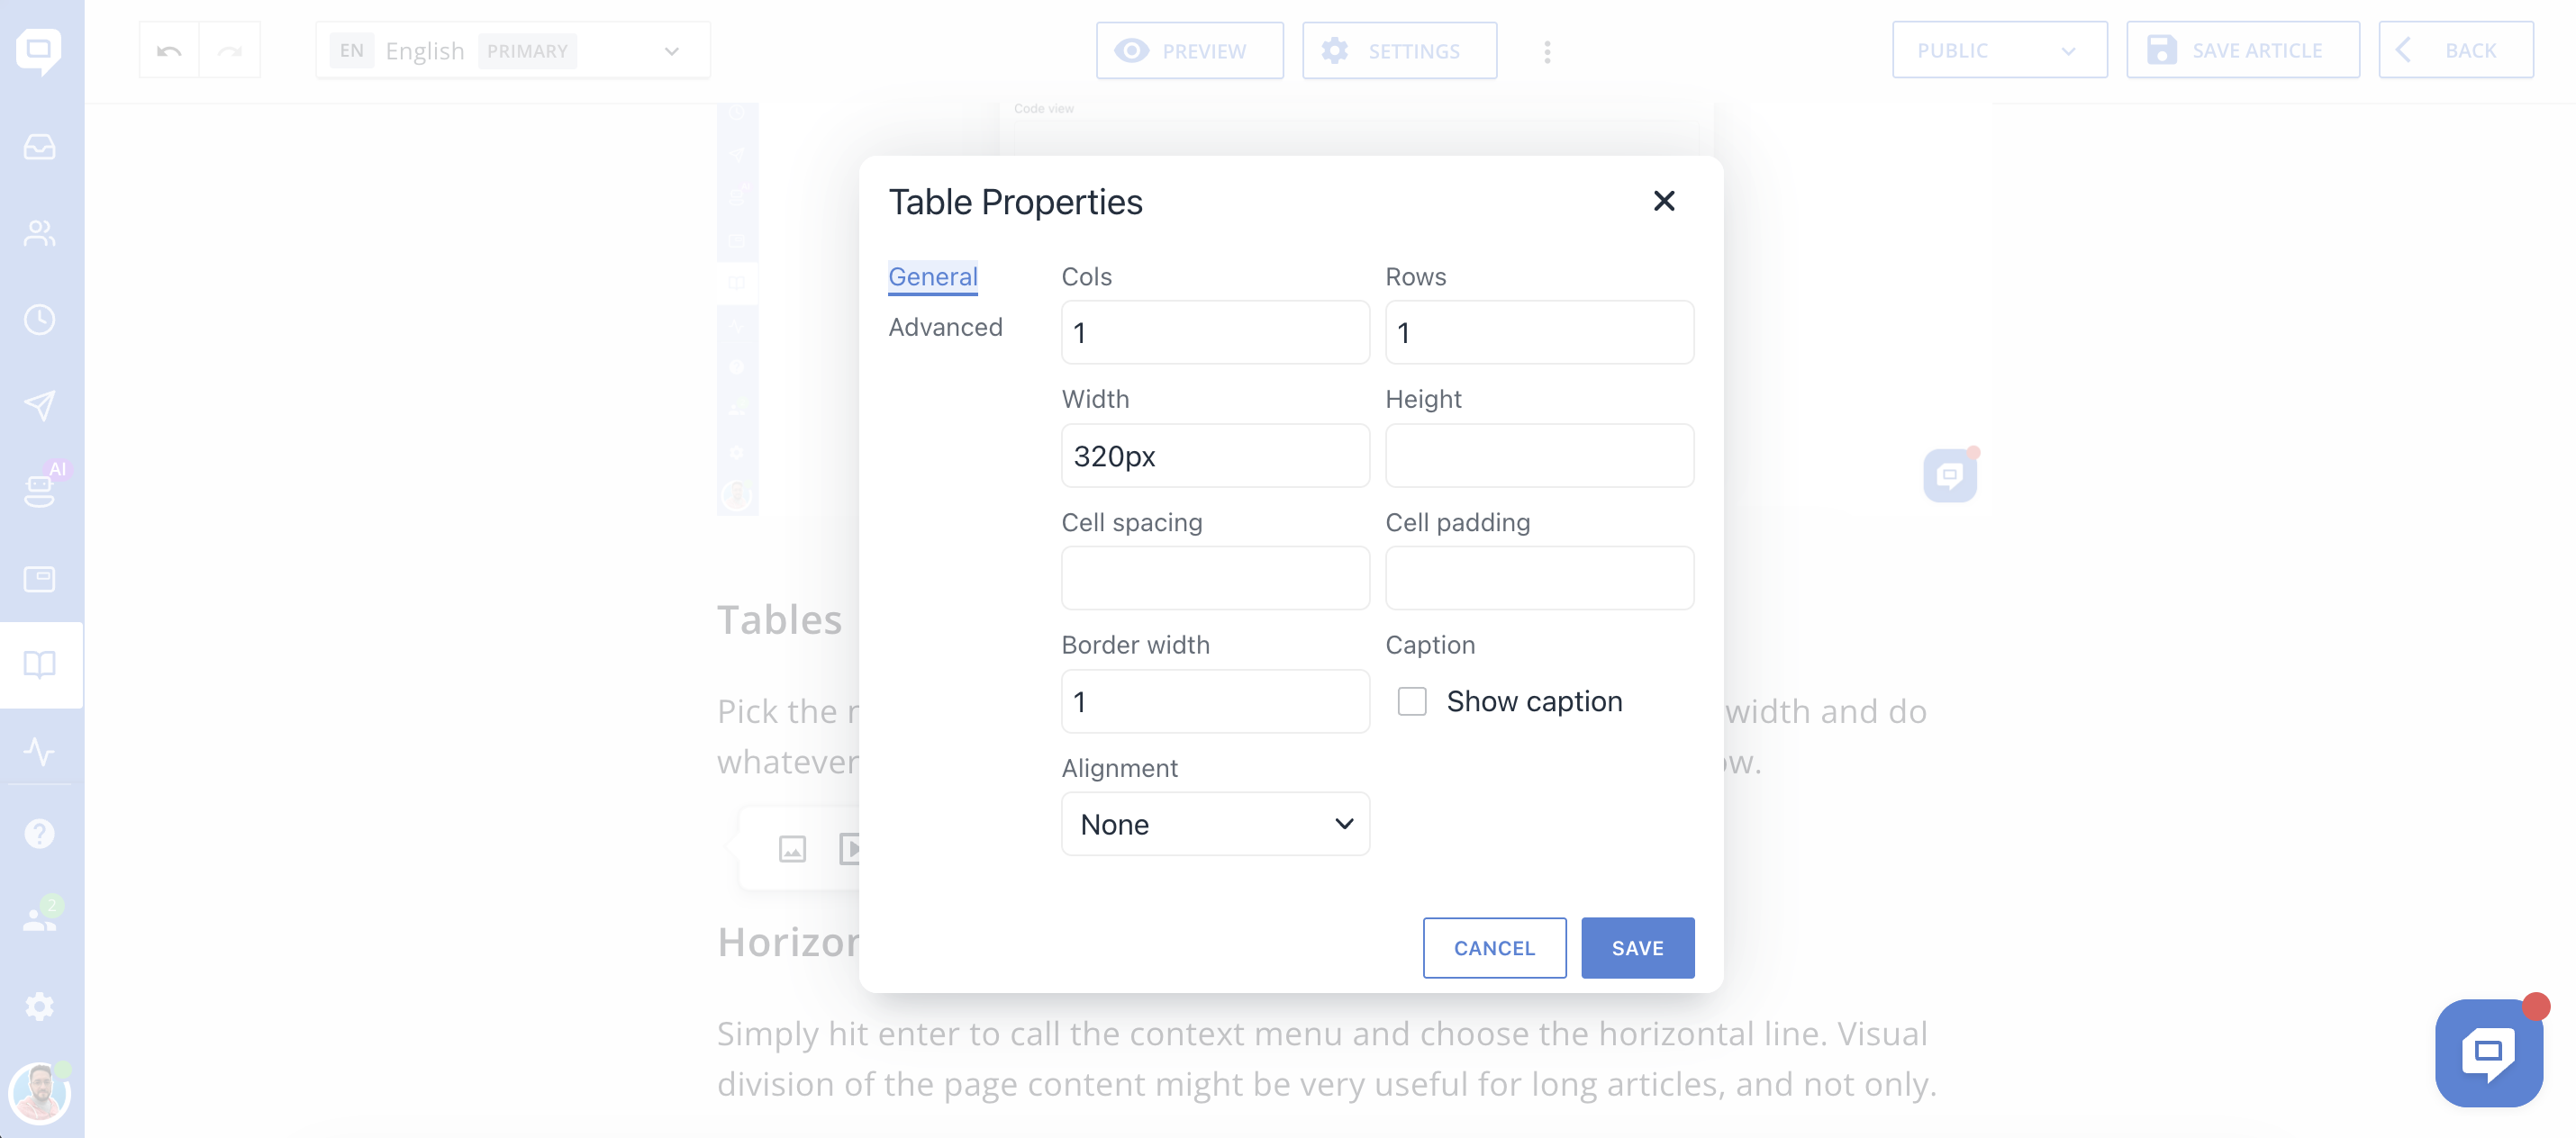Open the analytics pulse sidebar icon
This screenshot has width=2576, height=1138.
tap(40, 751)
